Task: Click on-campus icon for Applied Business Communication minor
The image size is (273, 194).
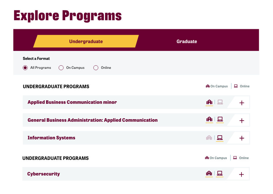Action: 209,102
